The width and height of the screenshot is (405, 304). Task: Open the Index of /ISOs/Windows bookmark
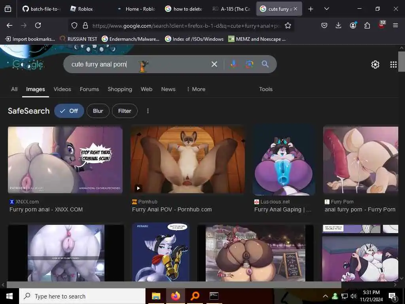pyautogui.click(x=194, y=39)
